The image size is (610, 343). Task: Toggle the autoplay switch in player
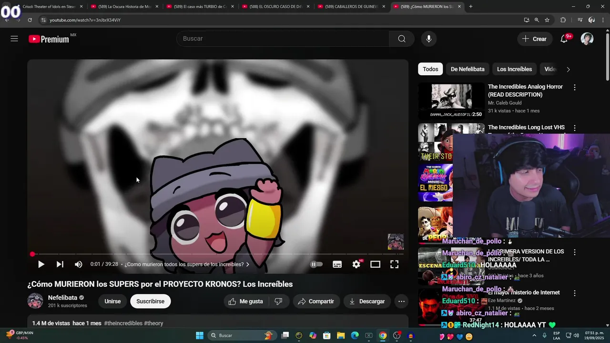point(316,264)
